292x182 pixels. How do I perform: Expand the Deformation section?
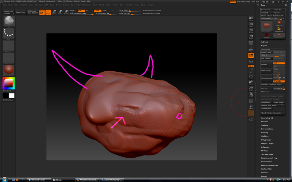[x=267, y=129]
